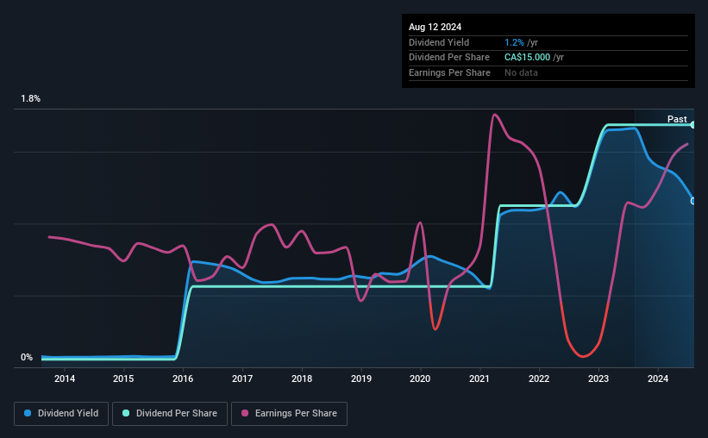Click the 2024 year label
The width and height of the screenshot is (708, 438).
(x=658, y=379)
